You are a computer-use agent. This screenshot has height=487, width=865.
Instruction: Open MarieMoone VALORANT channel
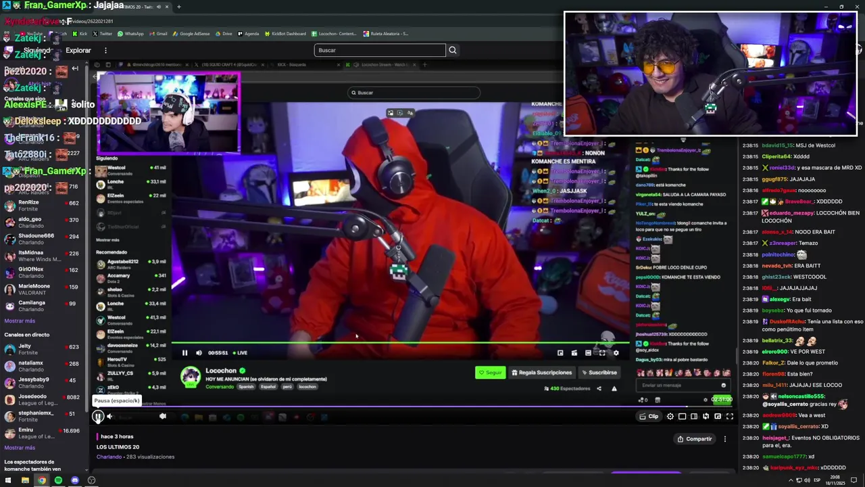[42, 289]
